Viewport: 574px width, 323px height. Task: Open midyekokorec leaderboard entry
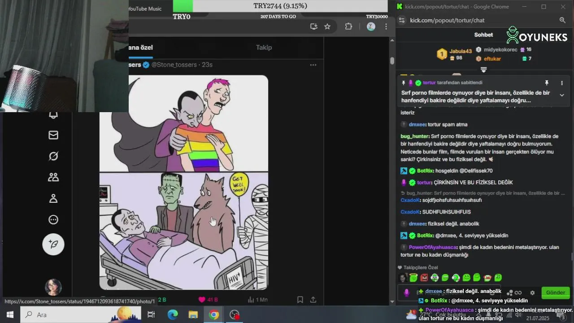pyautogui.click(x=504, y=50)
